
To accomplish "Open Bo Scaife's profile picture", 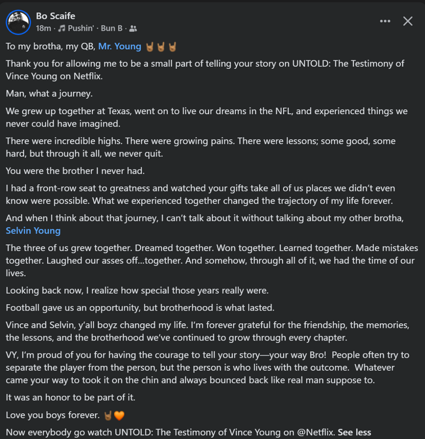I will (18, 22).
